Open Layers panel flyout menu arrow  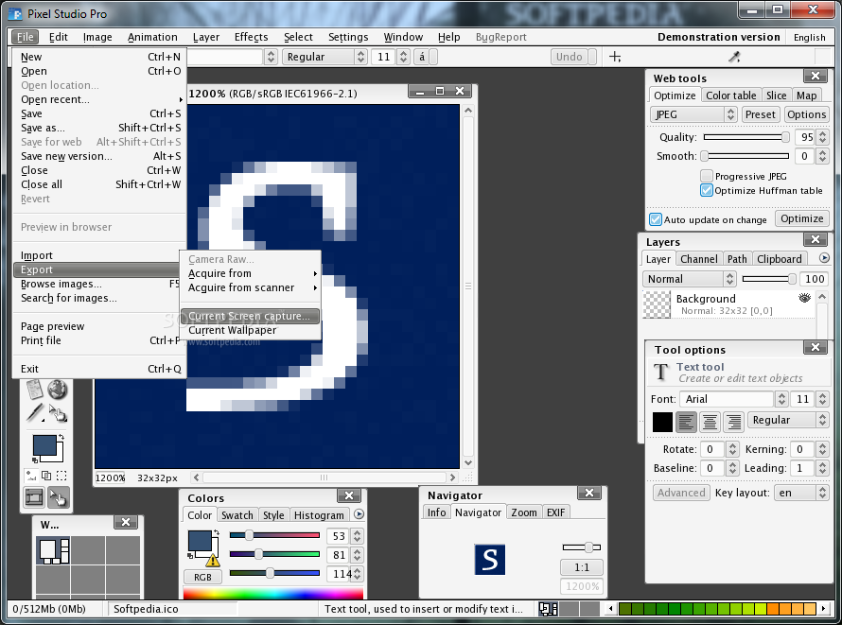pyautogui.click(x=824, y=258)
